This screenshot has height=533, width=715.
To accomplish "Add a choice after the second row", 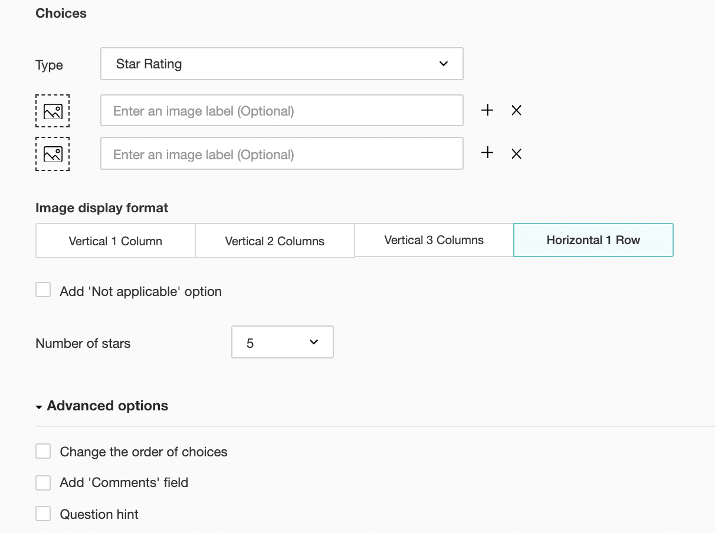I will coord(487,153).
